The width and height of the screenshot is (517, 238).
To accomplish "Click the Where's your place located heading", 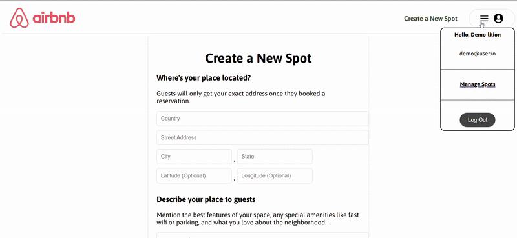I will coord(204,78).
